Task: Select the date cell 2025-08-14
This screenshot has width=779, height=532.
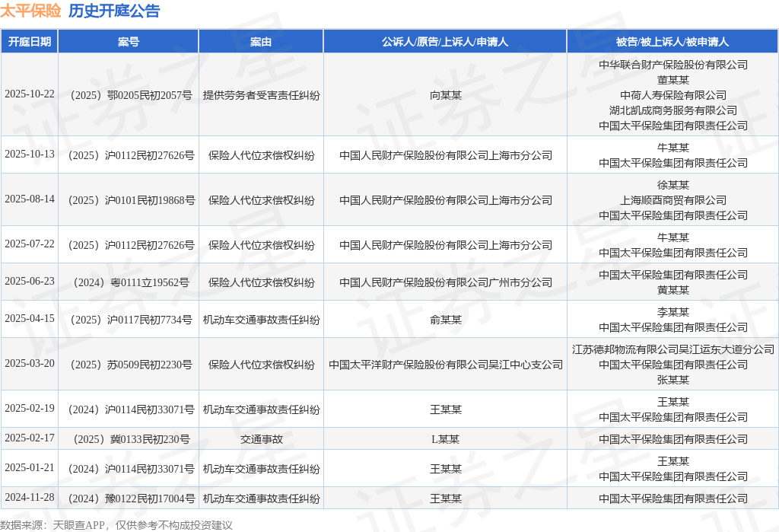Action: (30, 199)
